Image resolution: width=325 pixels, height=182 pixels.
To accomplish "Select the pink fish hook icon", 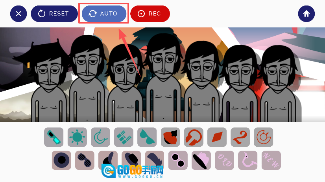I will (x=248, y=160).
